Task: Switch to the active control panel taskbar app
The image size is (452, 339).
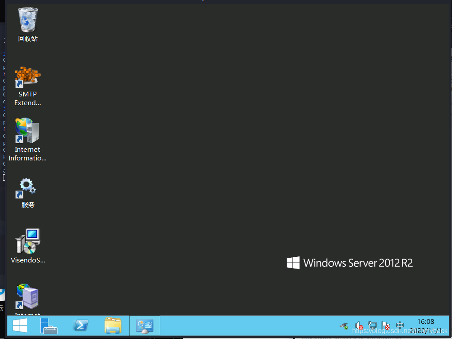Action: point(145,326)
